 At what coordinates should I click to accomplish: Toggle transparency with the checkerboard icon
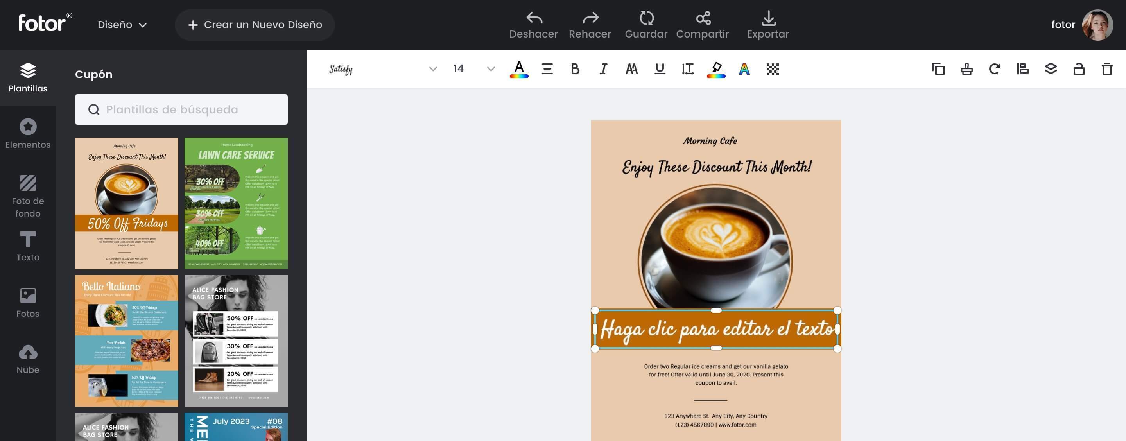pyautogui.click(x=772, y=69)
